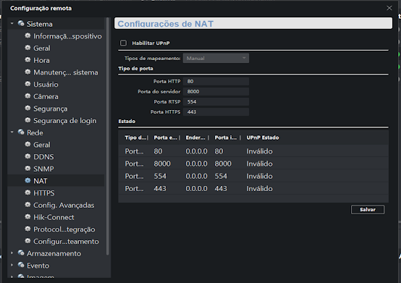Expand the Armazenamento tree section
The height and width of the screenshot is (283, 401).
coord(12,253)
